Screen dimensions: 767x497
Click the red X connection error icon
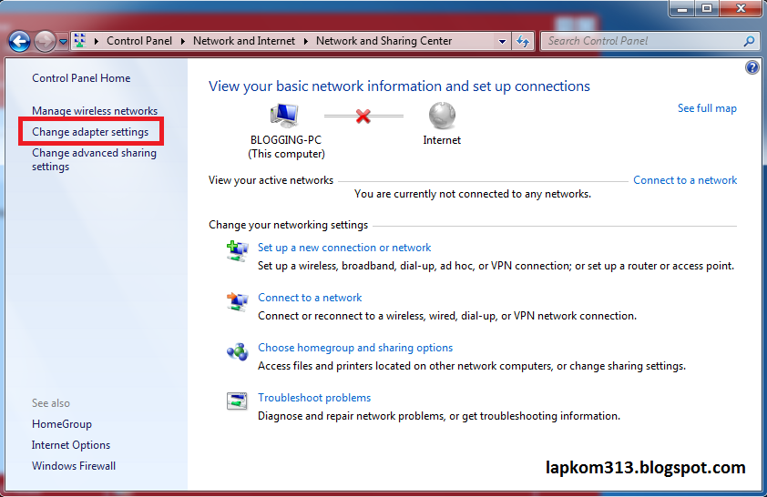coord(363,117)
